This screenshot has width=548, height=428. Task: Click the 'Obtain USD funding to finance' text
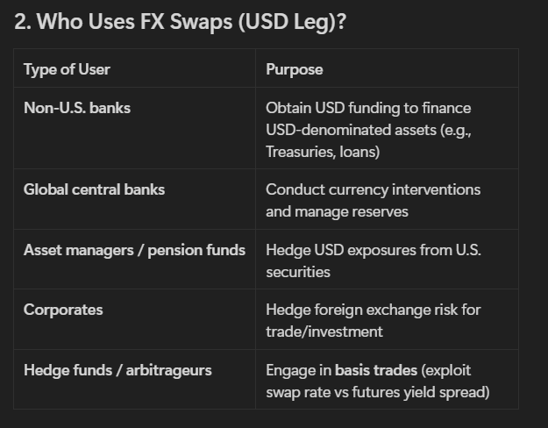click(368, 108)
